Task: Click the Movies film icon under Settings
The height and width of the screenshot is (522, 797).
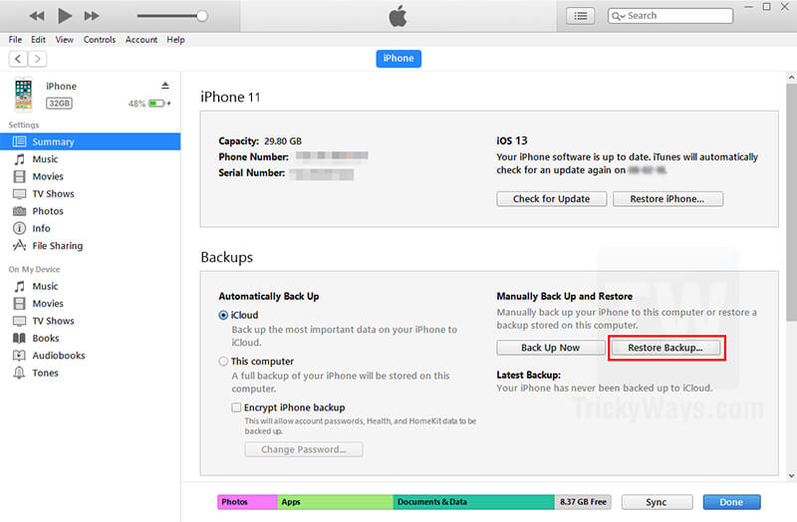Action: tap(19, 176)
